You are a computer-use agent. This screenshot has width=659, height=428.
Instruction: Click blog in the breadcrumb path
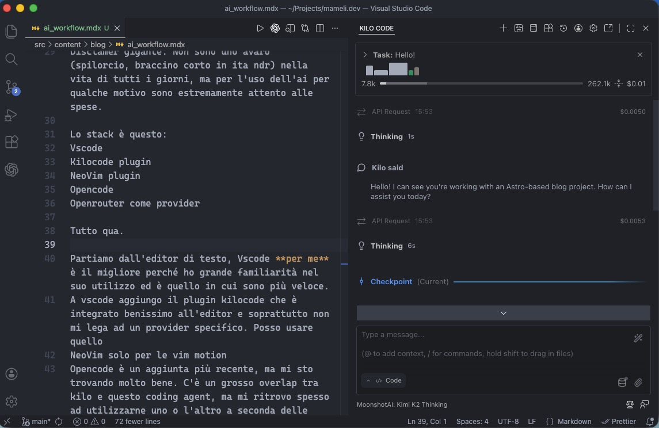coord(98,44)
